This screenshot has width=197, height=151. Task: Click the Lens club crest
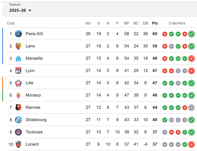pos(18,46)
